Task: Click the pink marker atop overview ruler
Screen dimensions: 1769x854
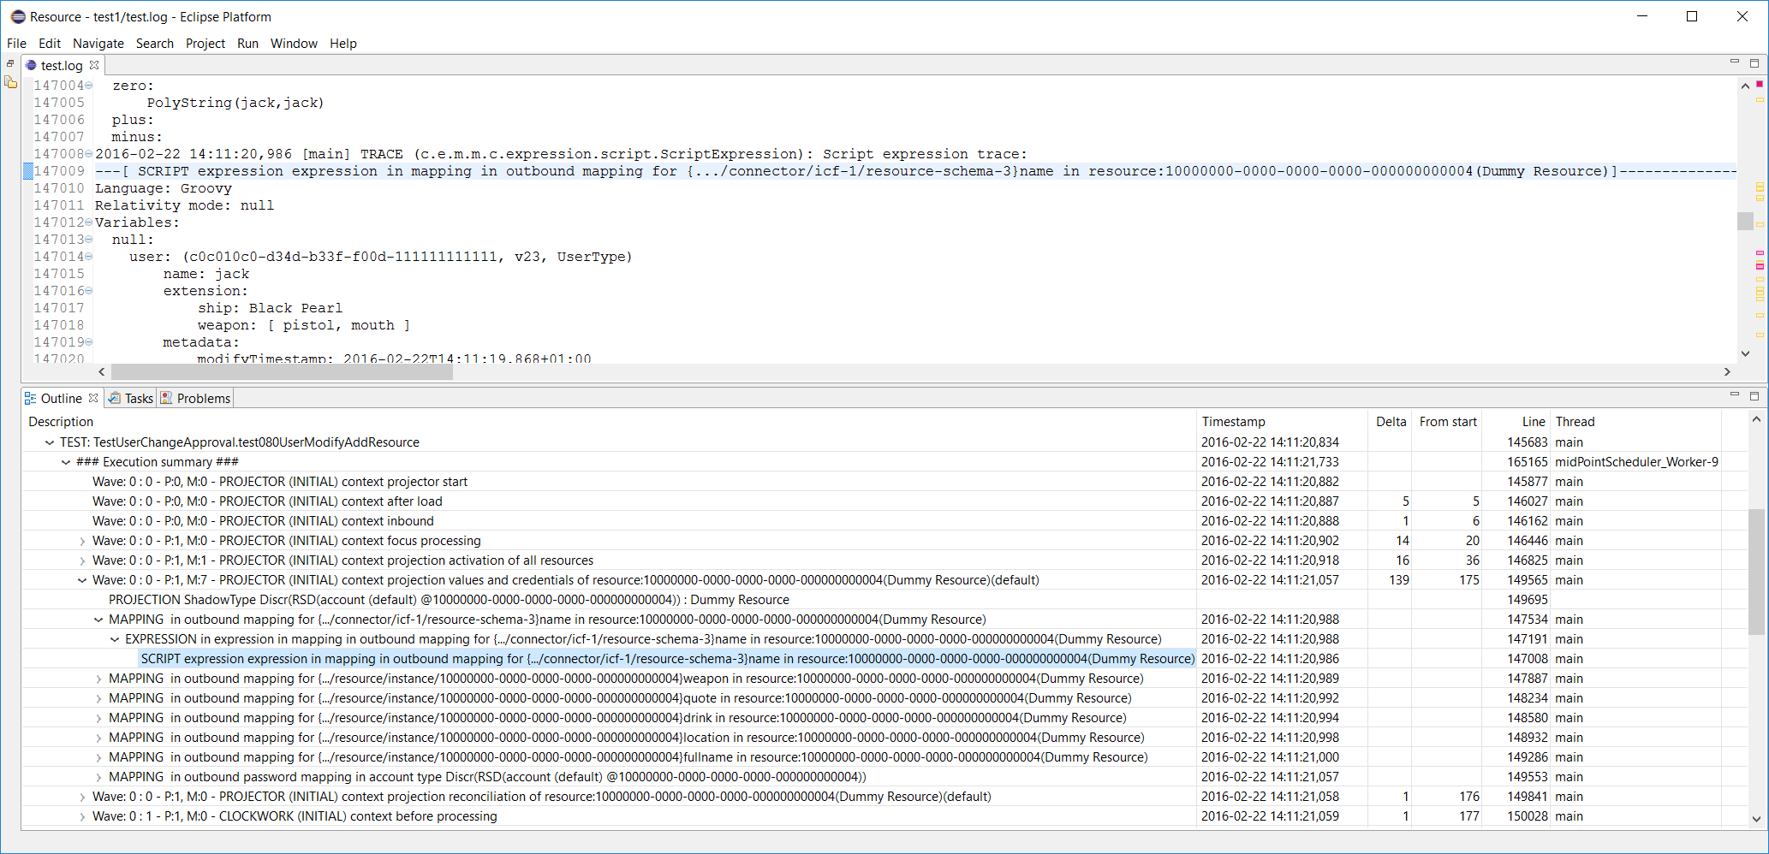Action: [x=1760, y=84]
